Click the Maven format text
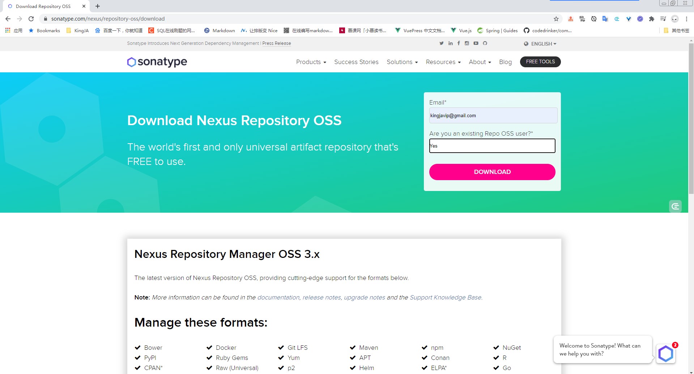This screenshot has height=374, width=694. point(369,348)
